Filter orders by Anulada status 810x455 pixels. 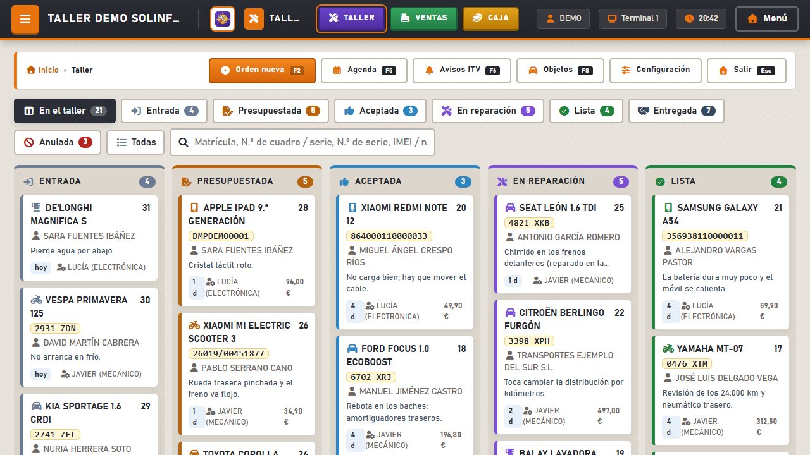pos(58,142)
